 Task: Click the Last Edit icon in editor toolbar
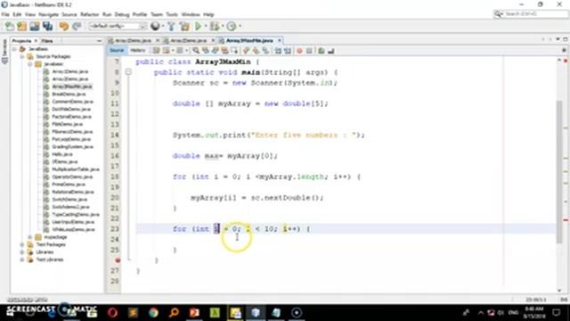click(157, 51)
